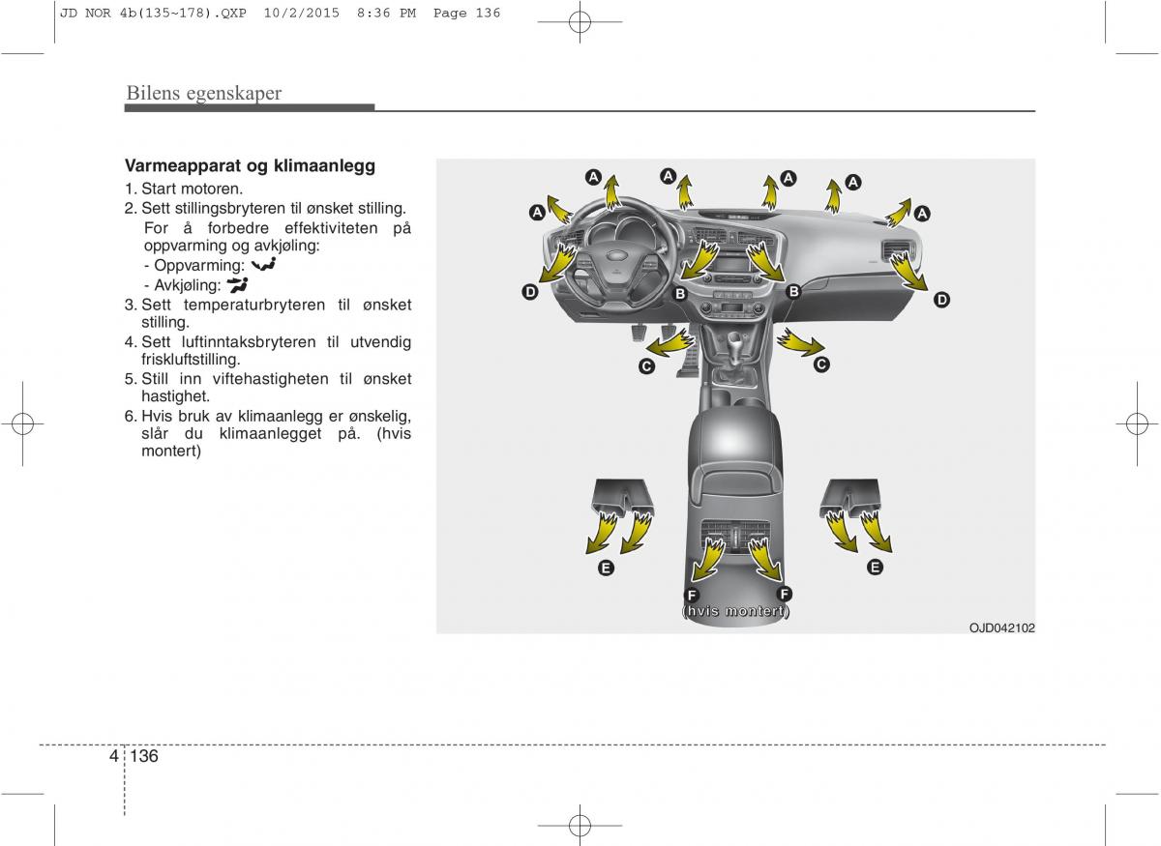Select step 2 "Sett stillingsbryteren til ønsket stilling"
This screenshot has width=1161, height=846.
pos(265,208)
